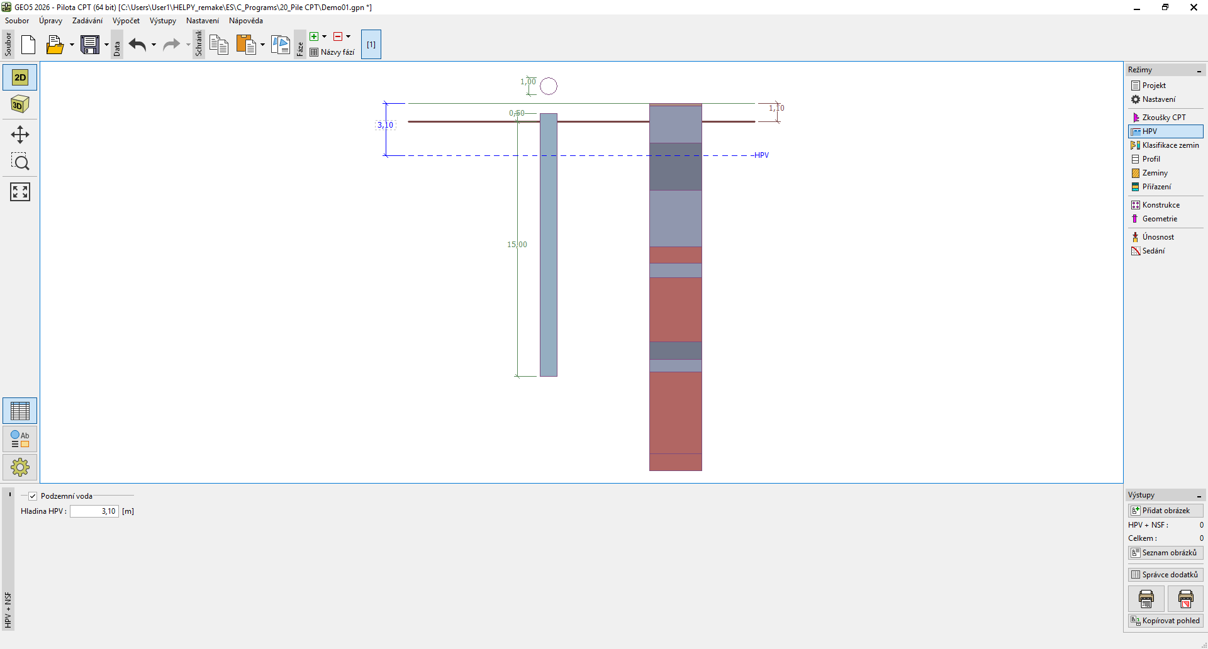Fit drawing to window icon
The width and height of the screenshot is (1208, 649).
20,192
